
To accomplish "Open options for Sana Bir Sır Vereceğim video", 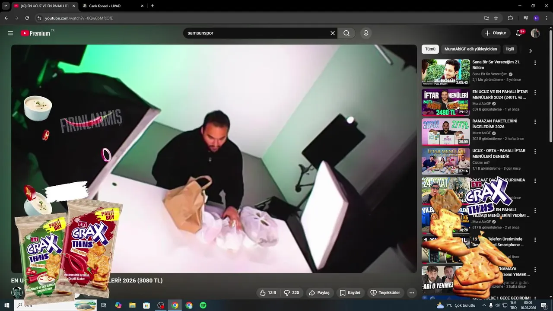I will point(535,63).
